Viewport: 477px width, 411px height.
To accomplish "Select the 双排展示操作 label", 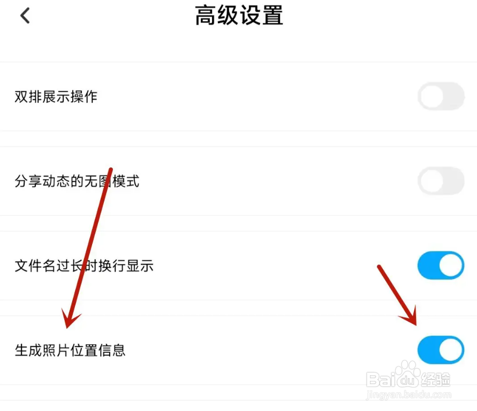I will [56, 97].
